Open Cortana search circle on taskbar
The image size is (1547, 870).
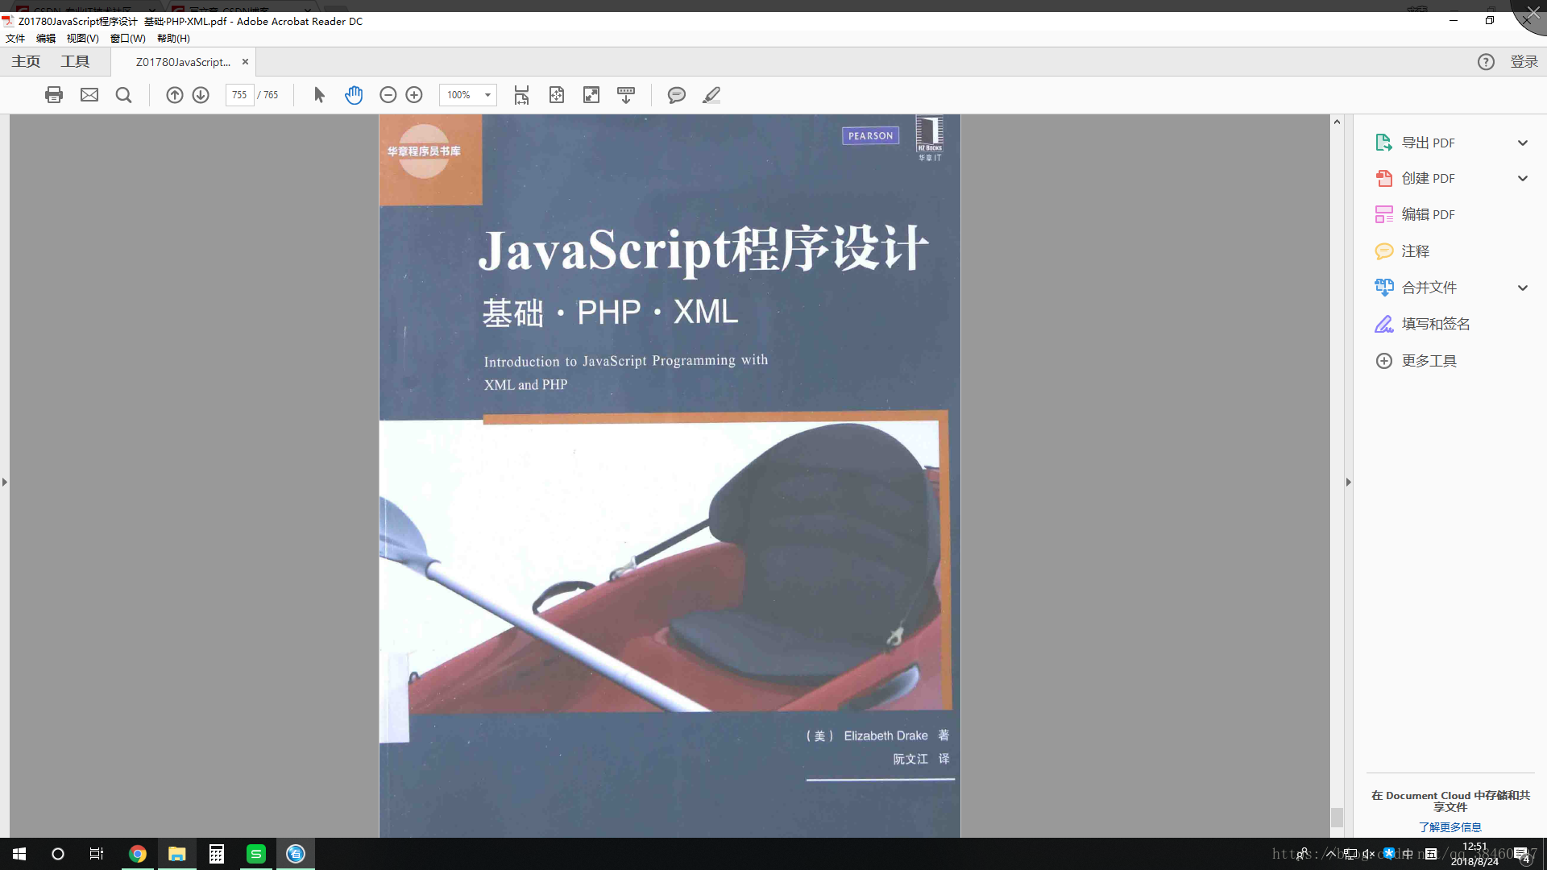pos(57,854)
